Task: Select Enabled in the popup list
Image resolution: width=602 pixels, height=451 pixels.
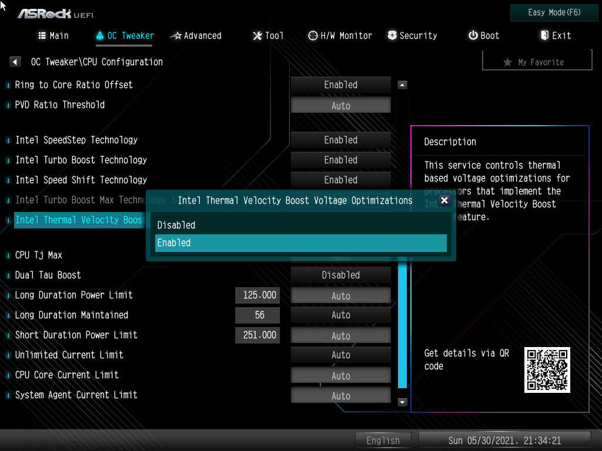Action: tap(300, 243)
